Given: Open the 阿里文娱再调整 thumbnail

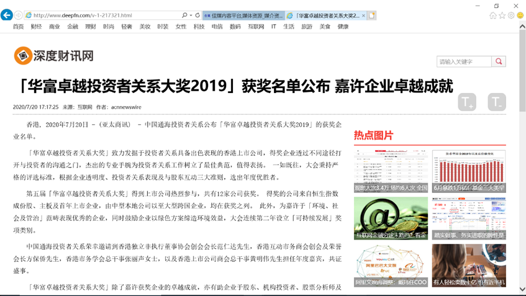Looking at the screenshot, I should tap(391, 266).
